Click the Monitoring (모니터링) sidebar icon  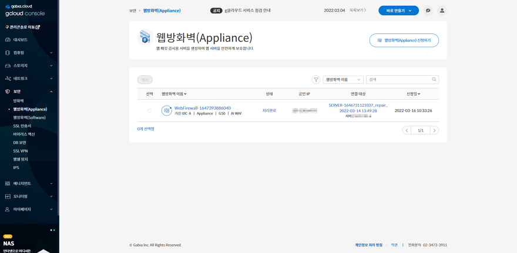[8, 196]
